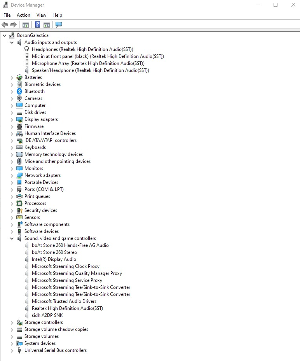
Task: Open the Action menu
Action: click(x=23, y=15)
